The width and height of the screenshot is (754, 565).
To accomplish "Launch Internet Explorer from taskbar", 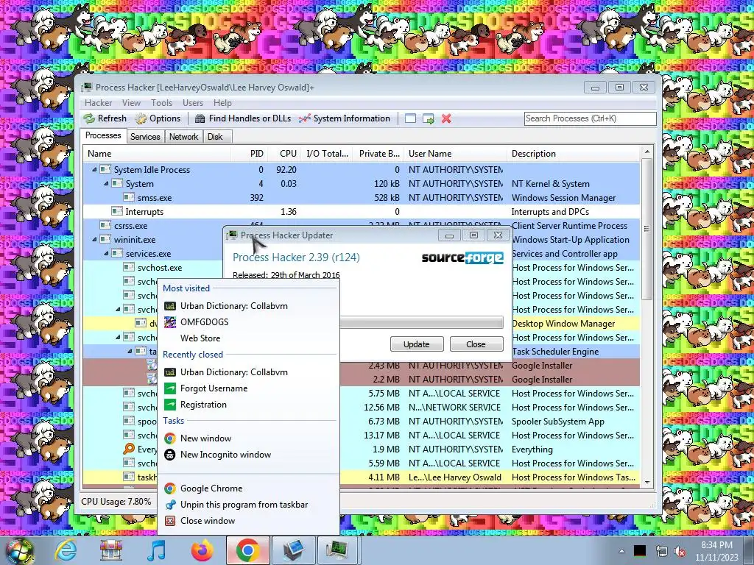I will tap(66, 550).
